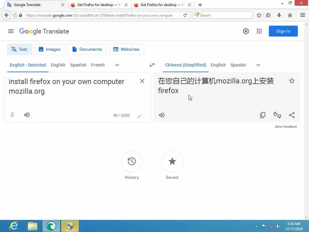This screenshot has height=232, width=309.
Task: View the secure connection padlock
Action: click(21, 15)
